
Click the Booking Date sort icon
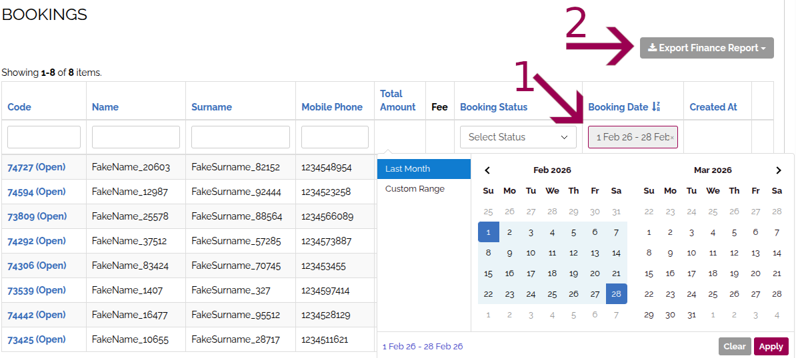656,106
